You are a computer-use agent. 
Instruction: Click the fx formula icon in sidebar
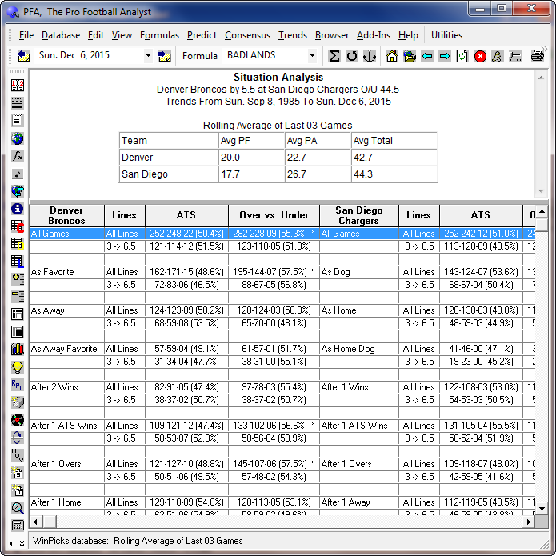[18, 156]
